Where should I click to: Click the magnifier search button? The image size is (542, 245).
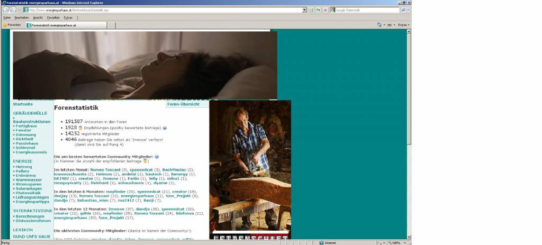(403, 10)
